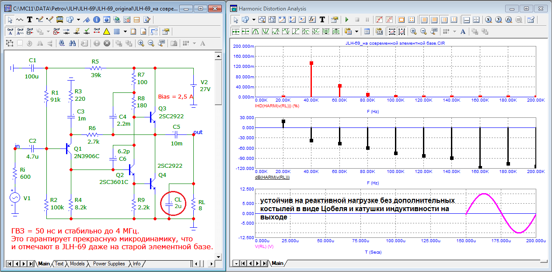Select the Text mode tool (bold T)
Image resolution: width=552 pixels, height=272 pixels.
30,19
